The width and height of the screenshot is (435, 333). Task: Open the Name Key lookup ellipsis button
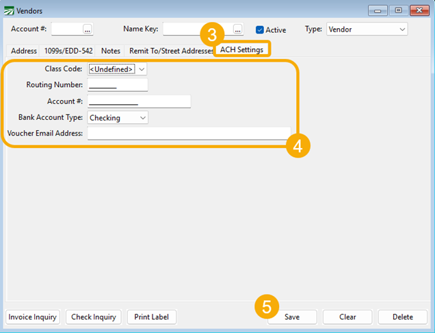pyautogui.click(x=238, y=29)
